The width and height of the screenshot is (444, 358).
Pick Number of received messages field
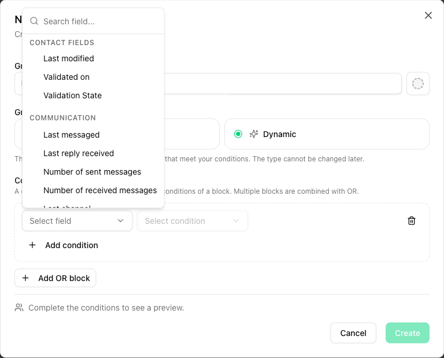coord(93,190)
